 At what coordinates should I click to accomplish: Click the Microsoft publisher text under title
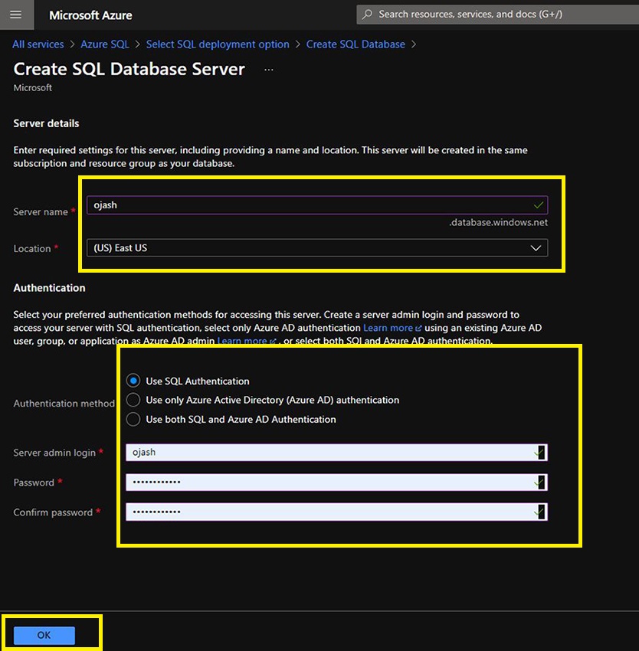click(33, 88)
